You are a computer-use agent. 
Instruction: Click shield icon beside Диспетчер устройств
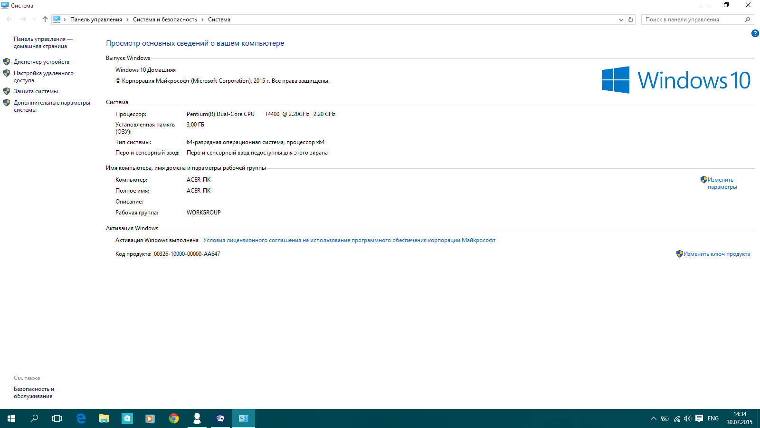7,62
